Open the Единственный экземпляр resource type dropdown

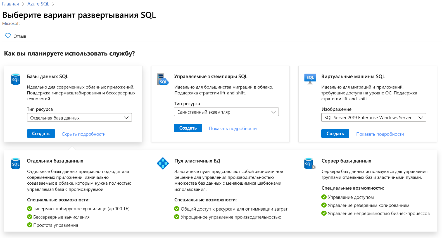point(226,112)
